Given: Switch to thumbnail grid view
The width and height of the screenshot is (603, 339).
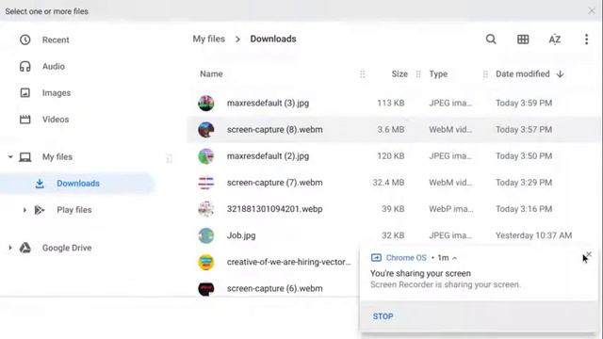Looking at the screenshot, I should coord(523,40).
